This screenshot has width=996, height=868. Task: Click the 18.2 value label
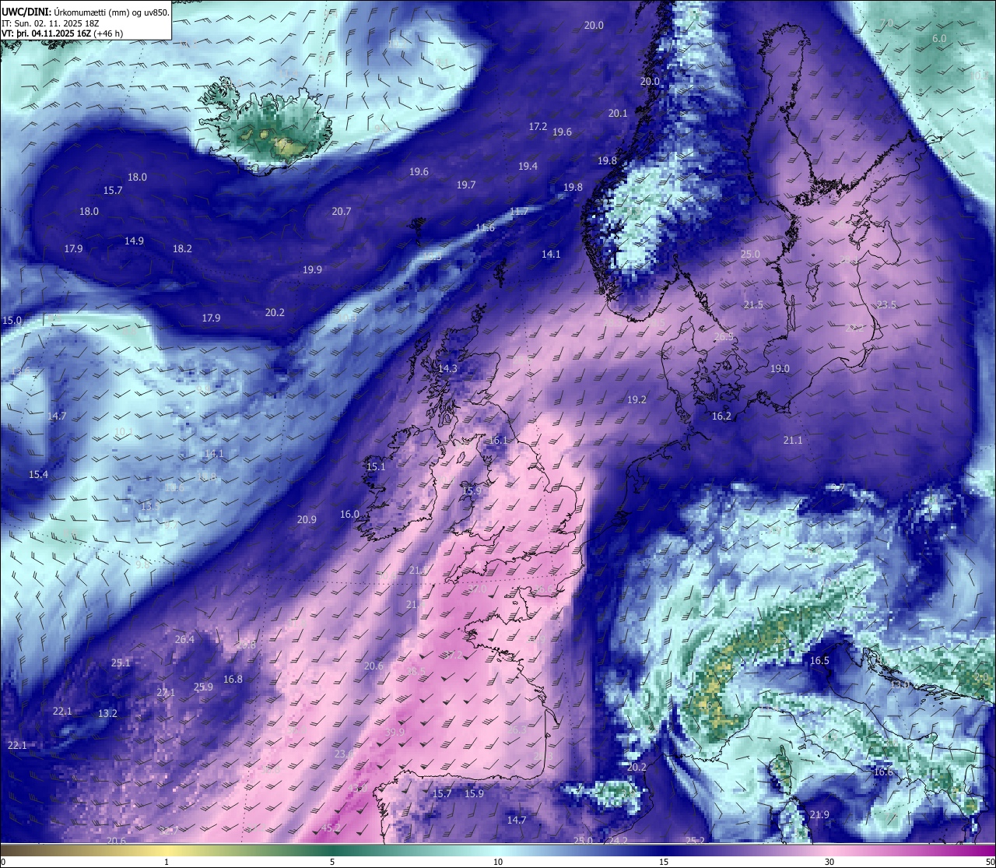(x=182, y=248)
